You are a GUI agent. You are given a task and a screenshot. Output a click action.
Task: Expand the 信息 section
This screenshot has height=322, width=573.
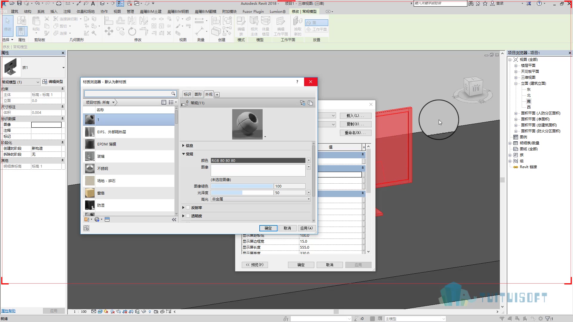[183, 145]
